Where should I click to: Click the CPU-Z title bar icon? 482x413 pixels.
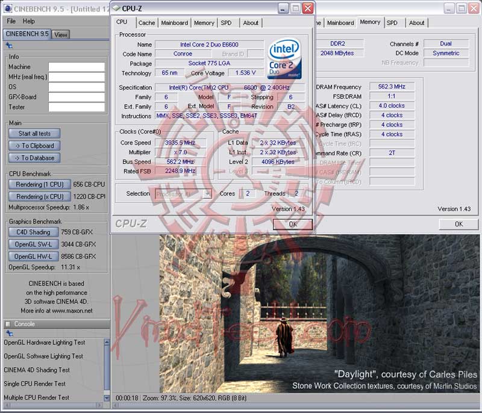(116, 8)
